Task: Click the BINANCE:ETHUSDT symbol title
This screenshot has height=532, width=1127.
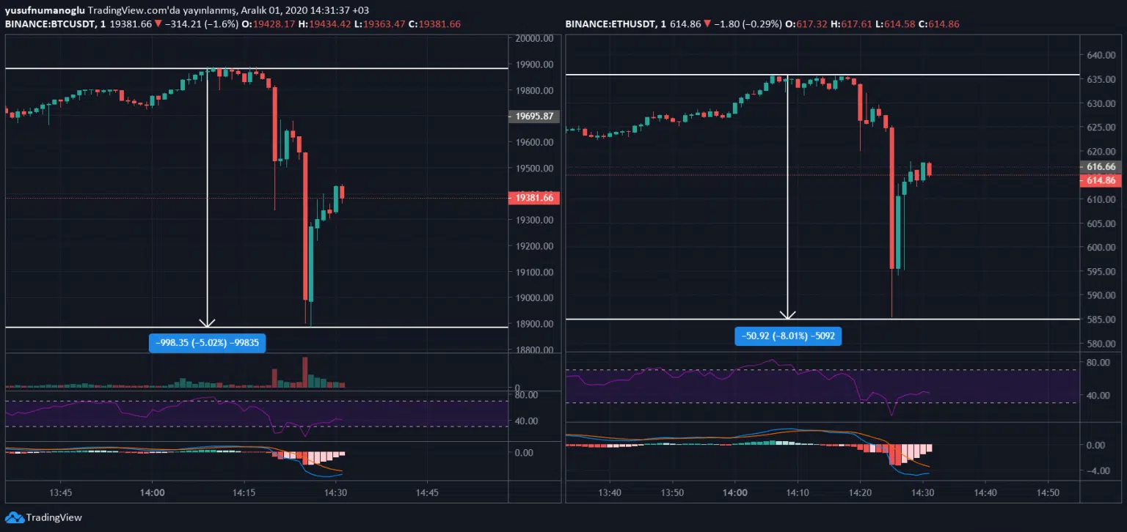Action: coord(610,24)
